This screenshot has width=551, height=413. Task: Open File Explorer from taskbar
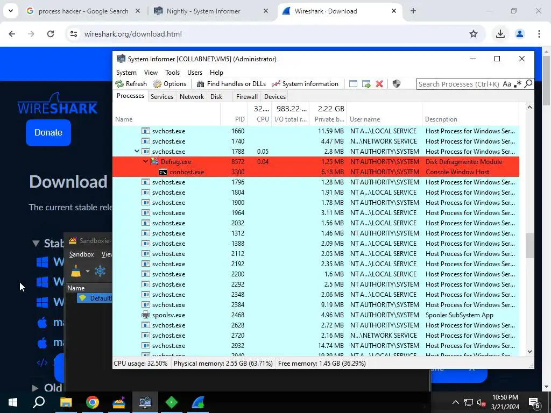tap(66, 402)
